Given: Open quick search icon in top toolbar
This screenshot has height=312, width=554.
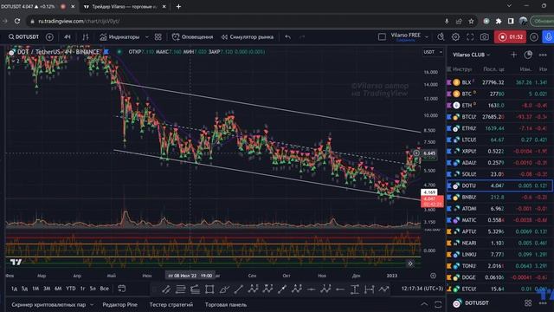Looking at the screenshot, I should point(441,36).
